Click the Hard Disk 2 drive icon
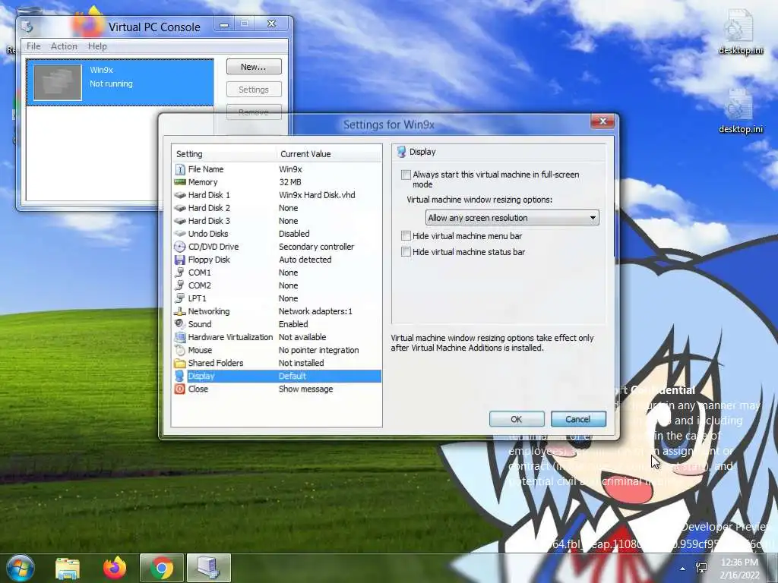The width and height of the screenshot is (778, 583). point(180,208)
